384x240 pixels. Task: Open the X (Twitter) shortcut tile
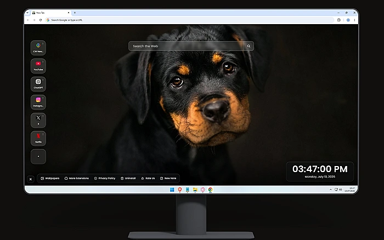point(38,120)
